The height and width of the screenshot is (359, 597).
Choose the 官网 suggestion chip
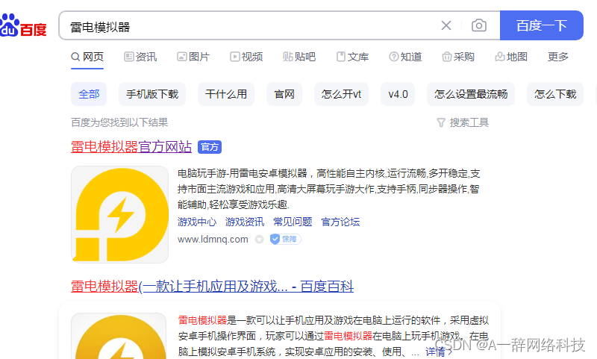[284, 94]
